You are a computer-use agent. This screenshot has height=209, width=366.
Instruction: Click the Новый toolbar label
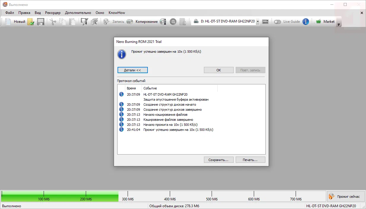pyautogui.click(x=20, y=22)
